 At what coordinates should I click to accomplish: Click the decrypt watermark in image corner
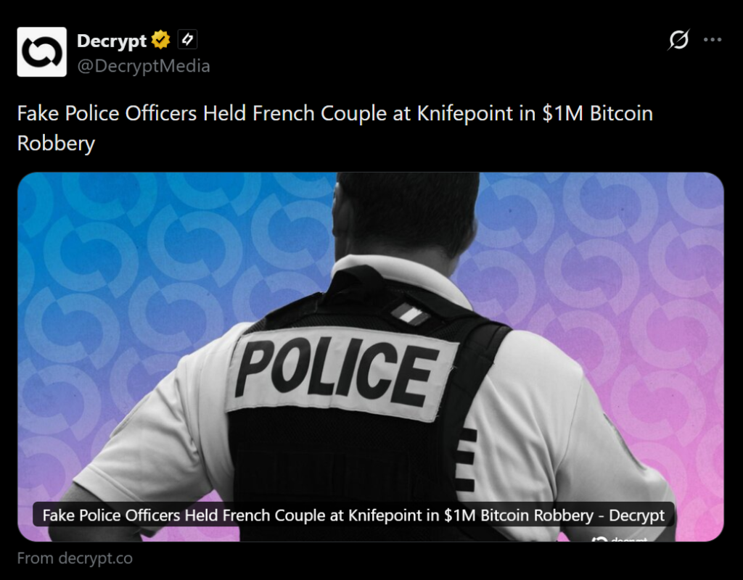pos(621,539)
